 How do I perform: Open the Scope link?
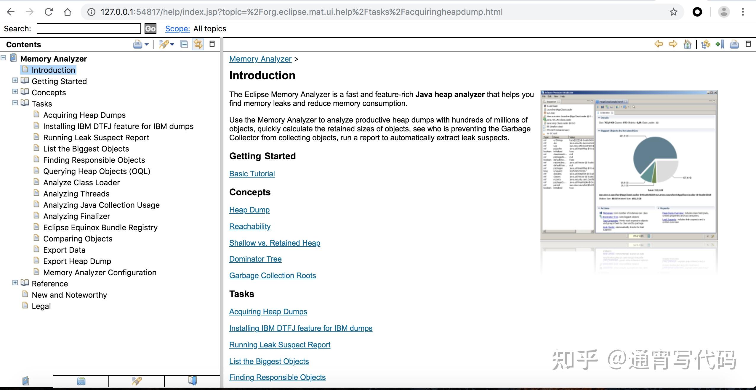pos(177,29)
